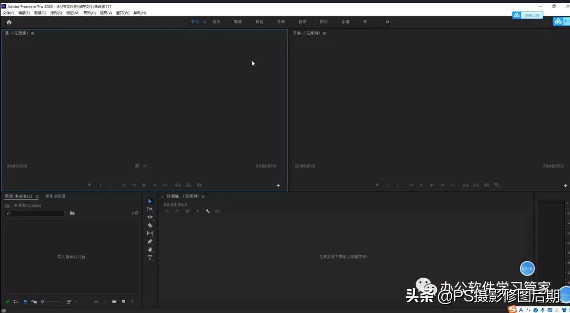
Task: Switch project panel to list view
Action: point(16,302)
